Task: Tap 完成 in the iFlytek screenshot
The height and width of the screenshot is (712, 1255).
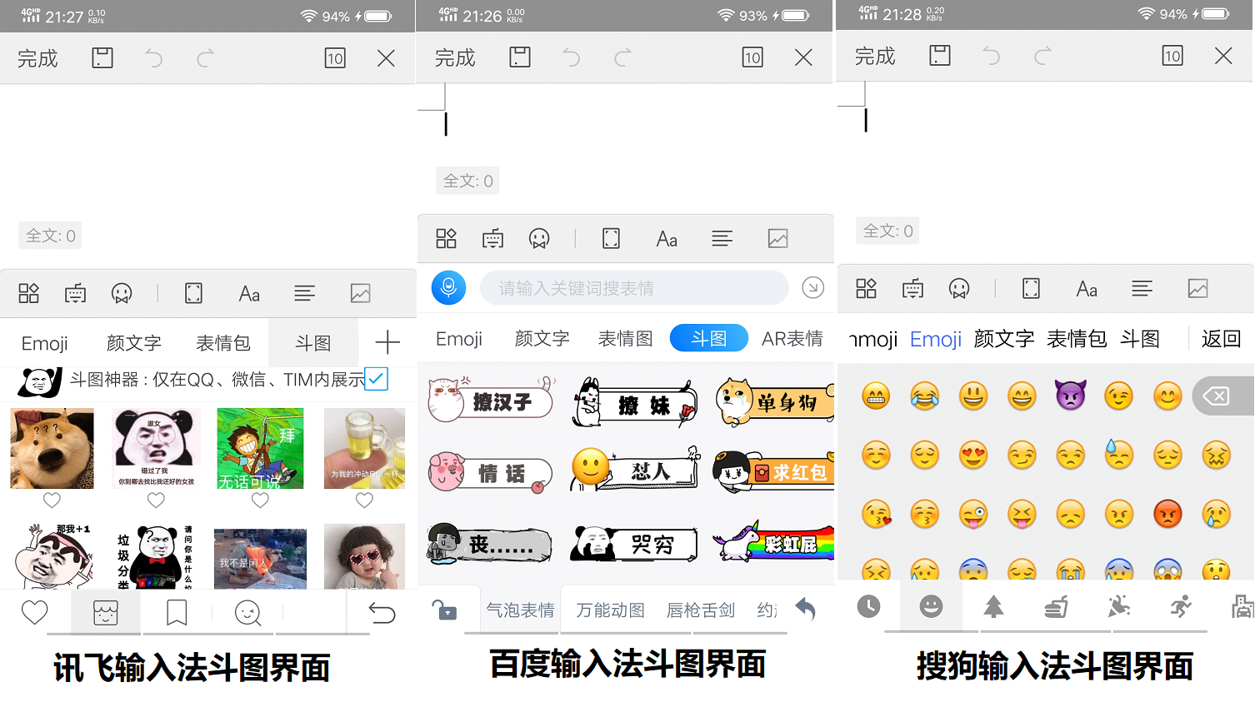Action: [37, 58]
